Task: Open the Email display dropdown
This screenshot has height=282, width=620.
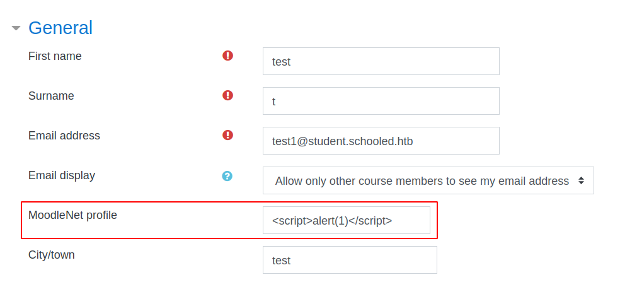Action: 422,180
